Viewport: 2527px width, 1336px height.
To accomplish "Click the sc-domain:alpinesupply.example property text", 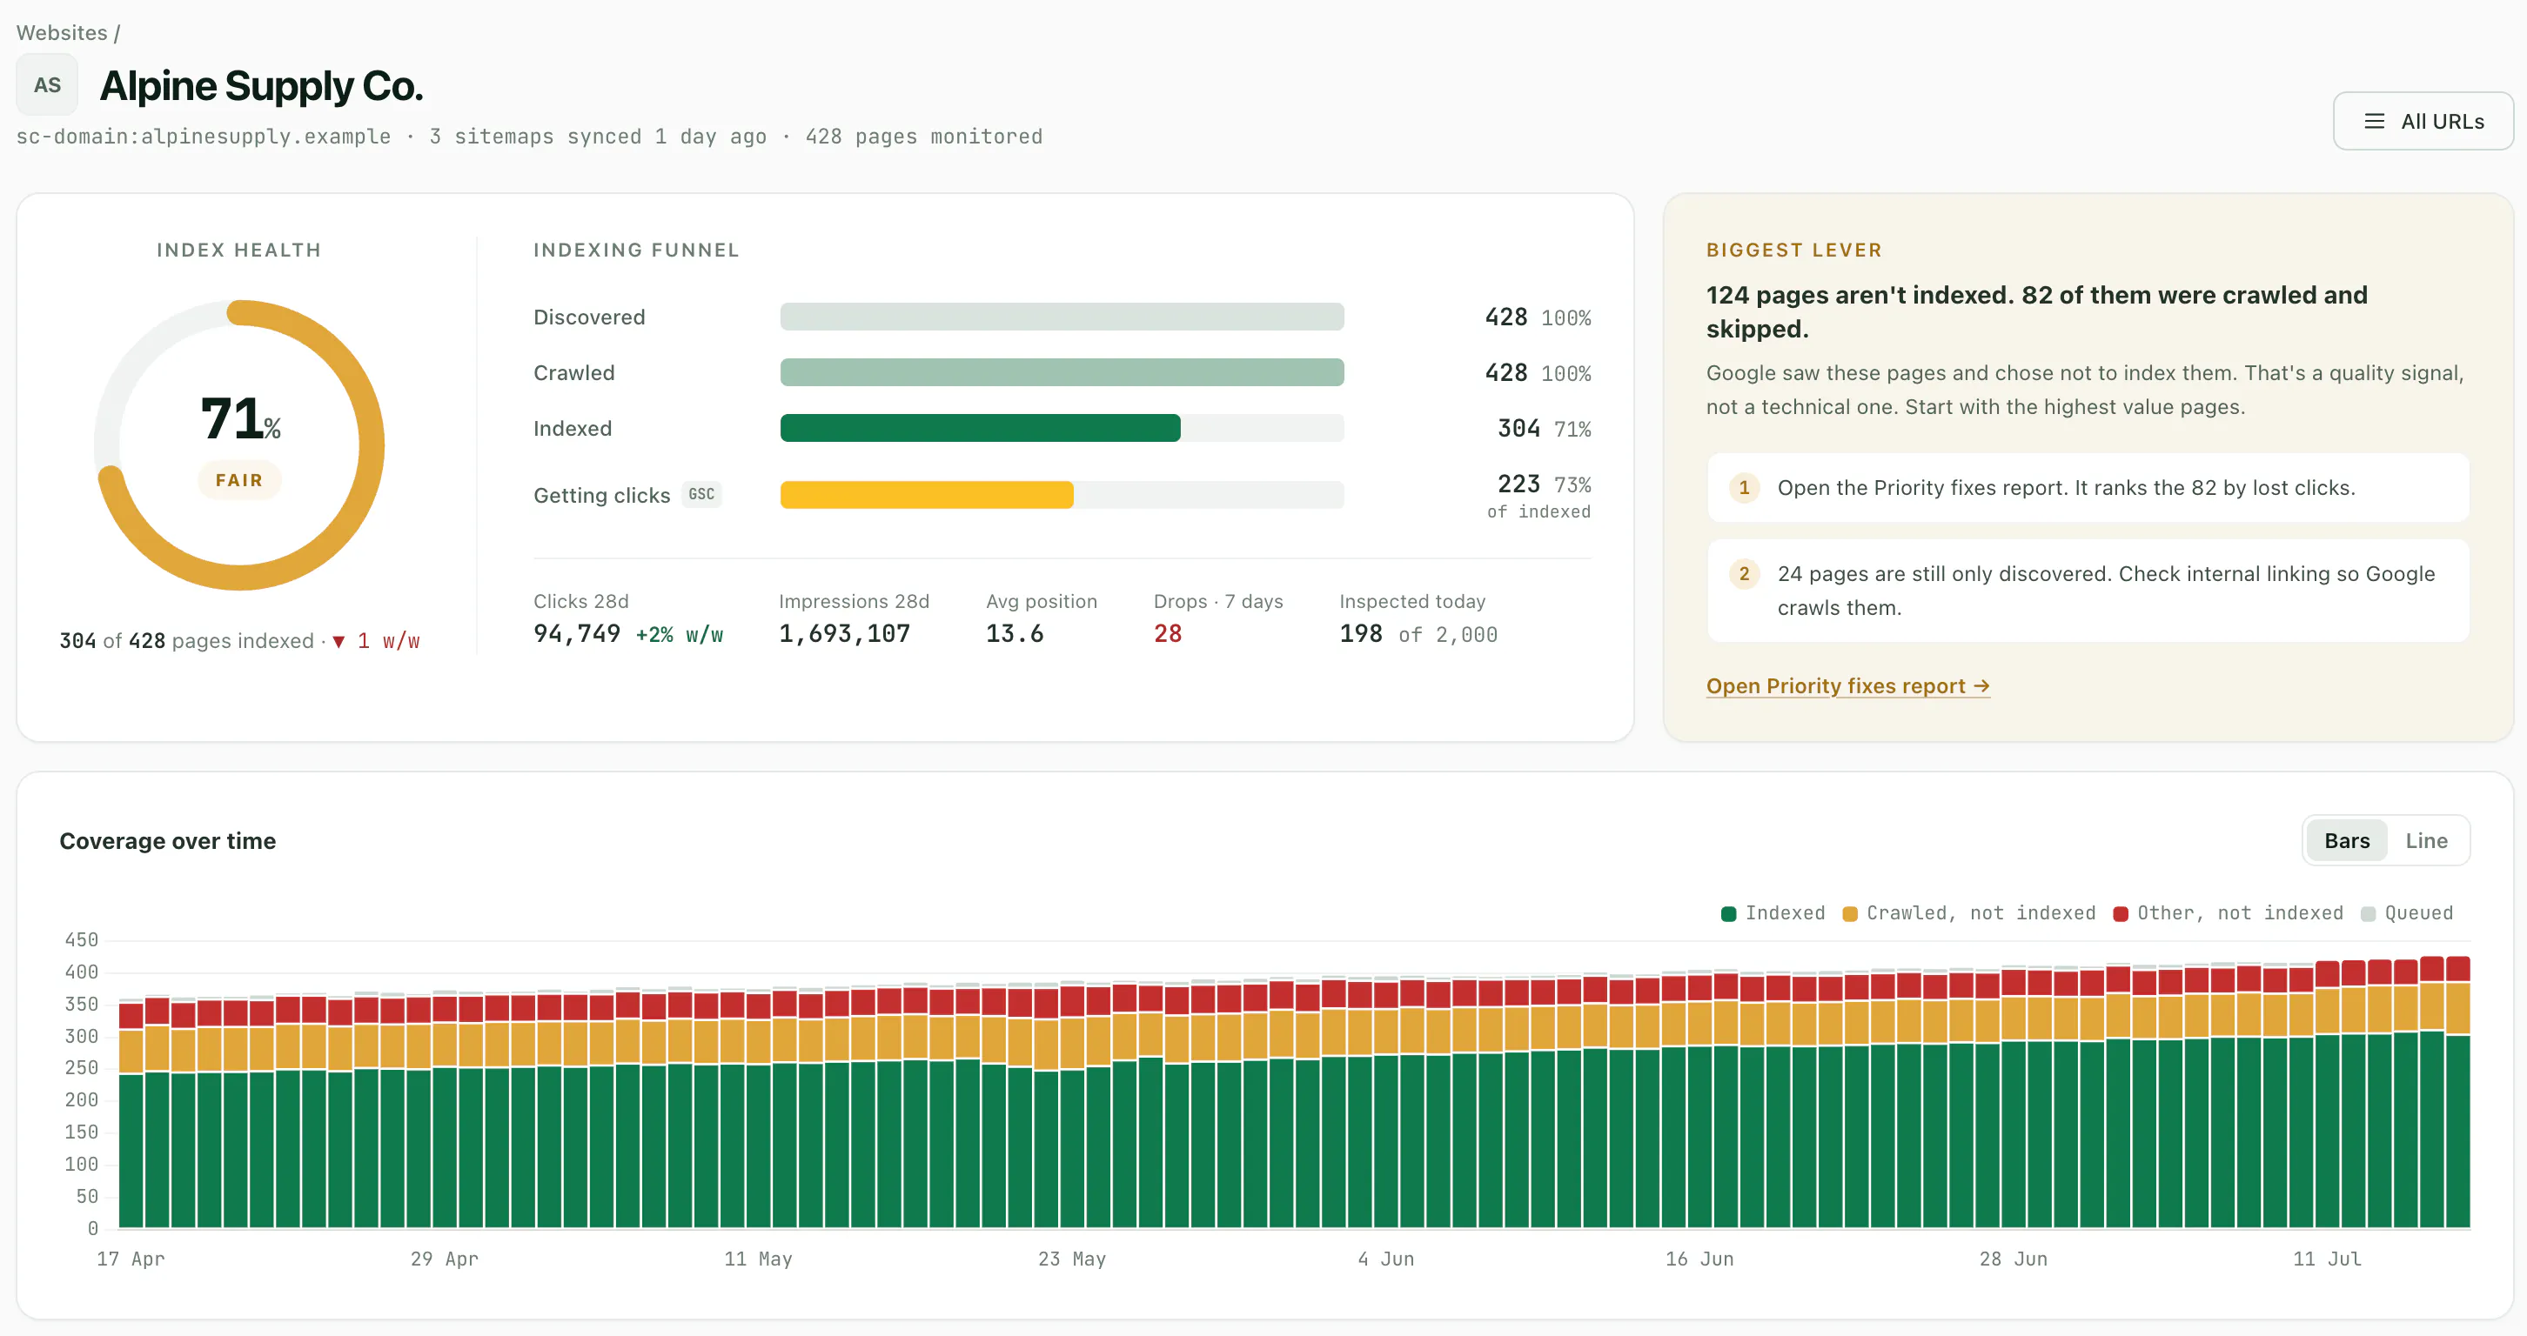I will click(x=203, y=137).
